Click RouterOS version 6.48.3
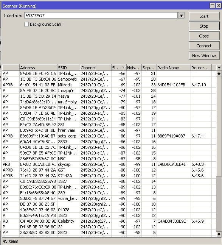 (x=197, y=164)
